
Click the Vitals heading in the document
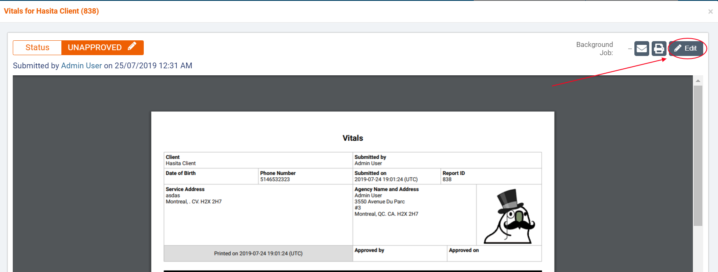tap(353, 138)
